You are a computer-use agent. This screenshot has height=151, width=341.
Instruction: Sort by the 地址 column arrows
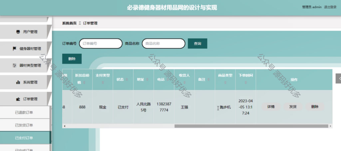click(x=147, y=80)
